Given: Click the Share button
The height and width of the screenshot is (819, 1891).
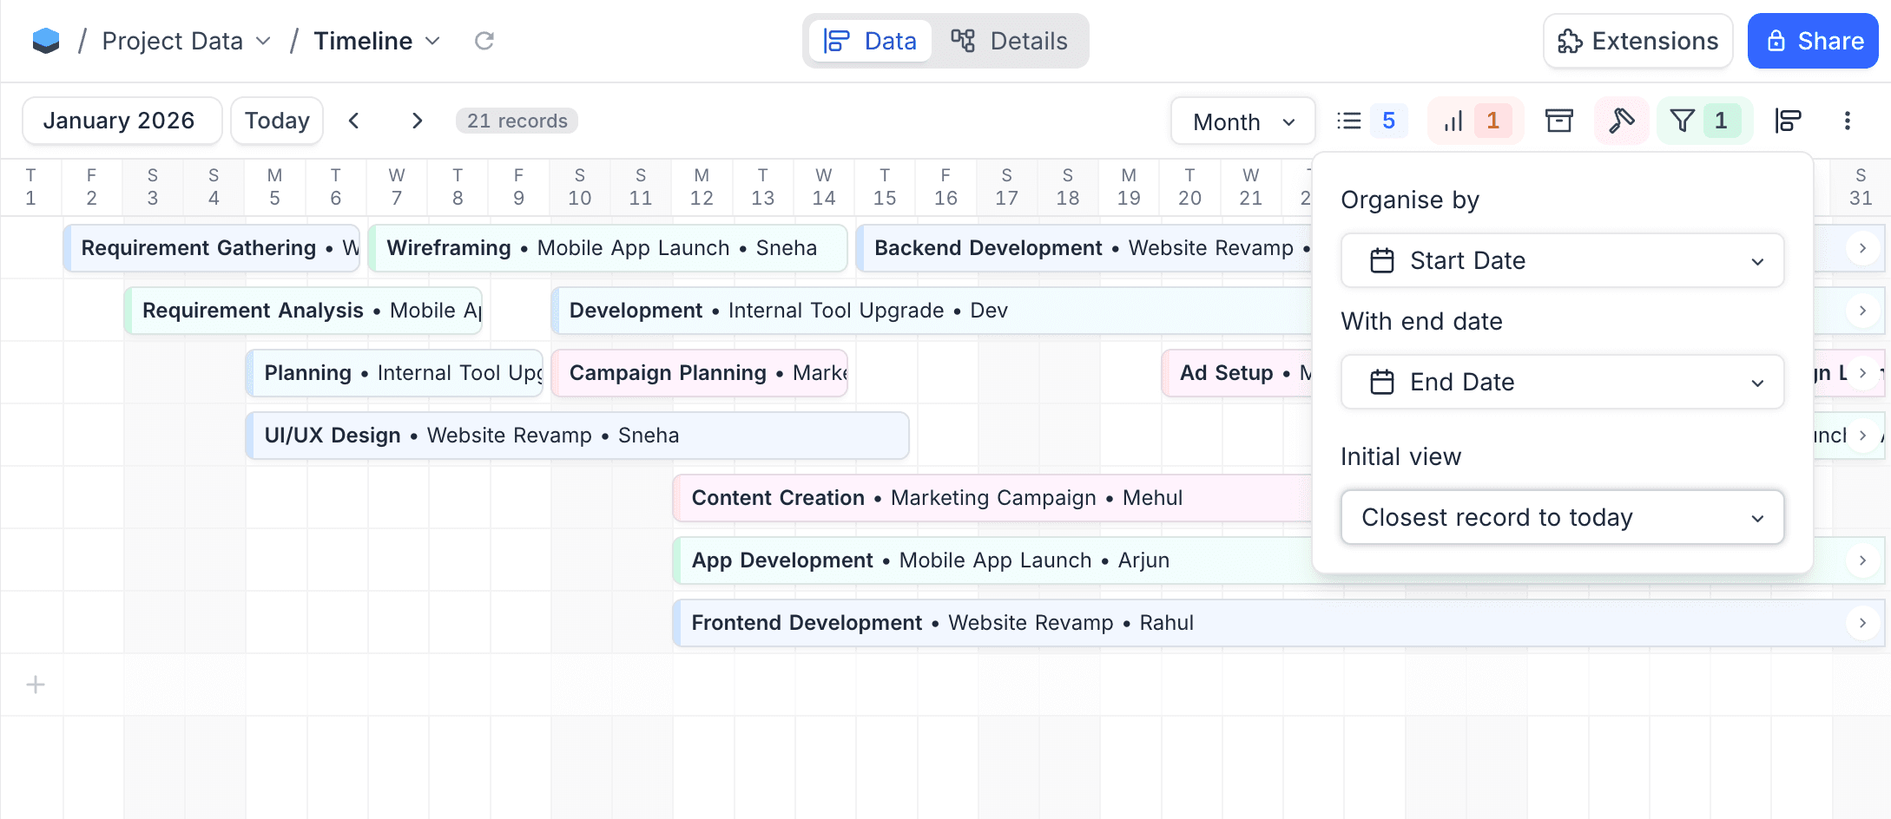Looking at the screenshot, I should pyautogui.click(x=1812, y=41).
